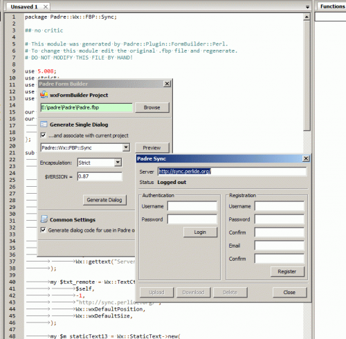Click the editor scrollbar up arrow
This screenshot has width=346, height=339.
307,17
